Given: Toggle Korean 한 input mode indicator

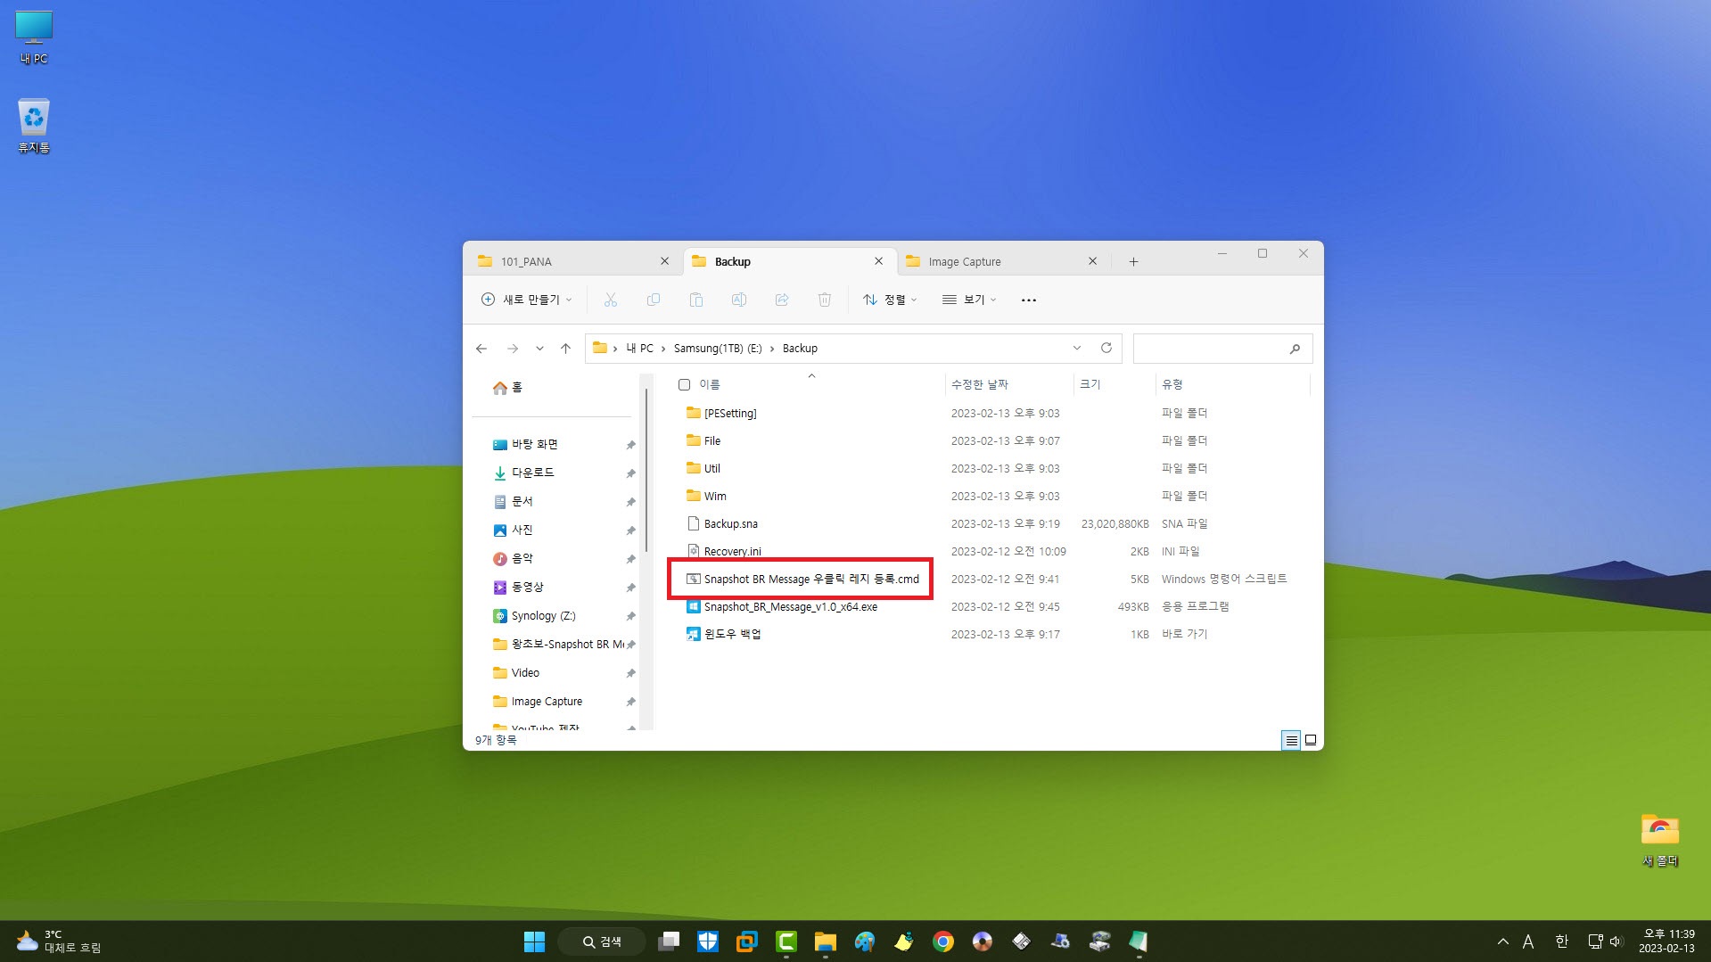Looking at the screenshot, I should pyautogui.click(x=1561, y=941).
